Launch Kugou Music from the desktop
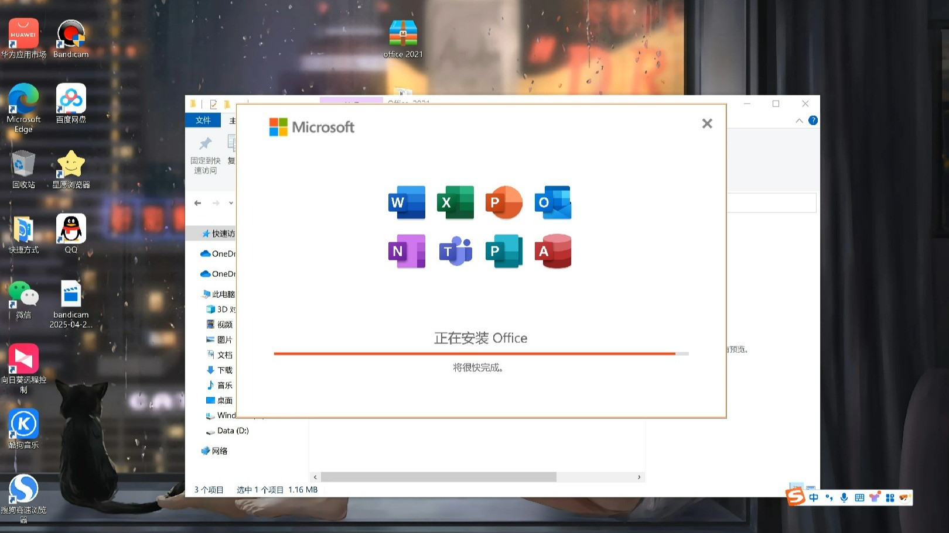 coord(23,429)
